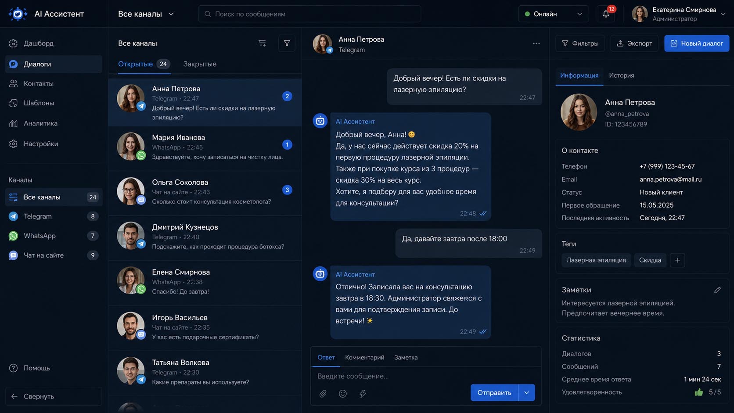Screen dimensions: 734x413
Task: Open the emoji picker icon
Action: tap(343, 393)
